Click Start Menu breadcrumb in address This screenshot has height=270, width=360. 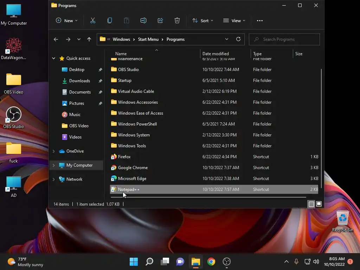[148, 39]
